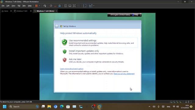Screen dimensions: 195x110
Task: Close the Windows 7 x64 (Beta) tab
Action: point(56,11)
